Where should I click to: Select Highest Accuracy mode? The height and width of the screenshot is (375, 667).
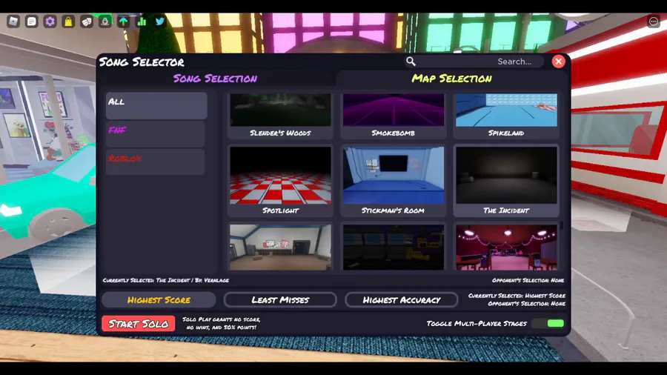click(x=401, y=299)
